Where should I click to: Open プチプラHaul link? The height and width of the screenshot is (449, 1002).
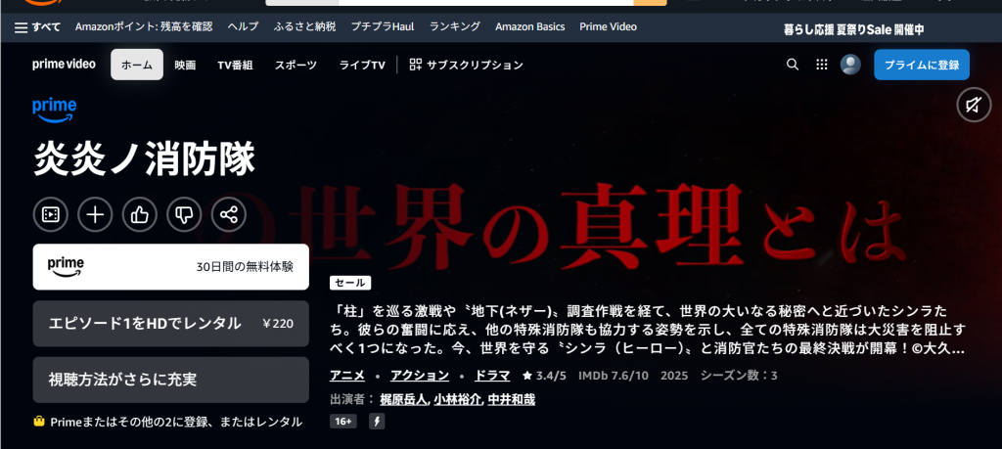point(383,26)
